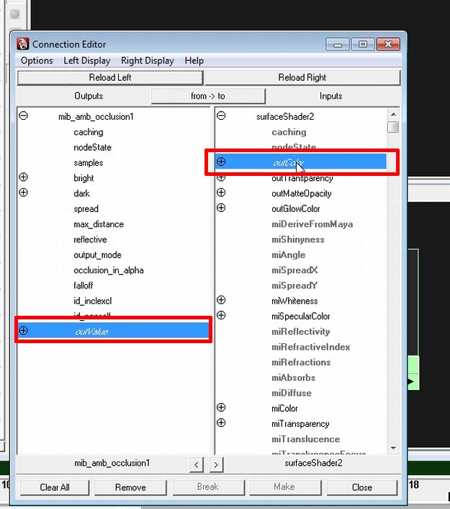Expand the dark attribute
The width and height of the screenshot is (450, 509).
23,192
